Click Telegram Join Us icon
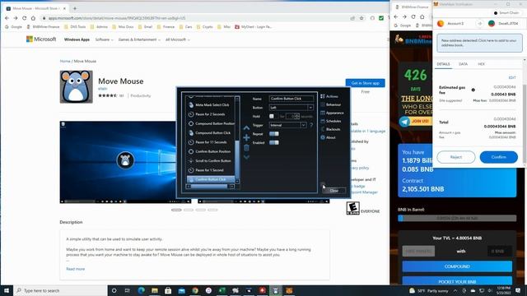This screenshot has height=296, width=527. pyautogui.click(x=404, y=121)
